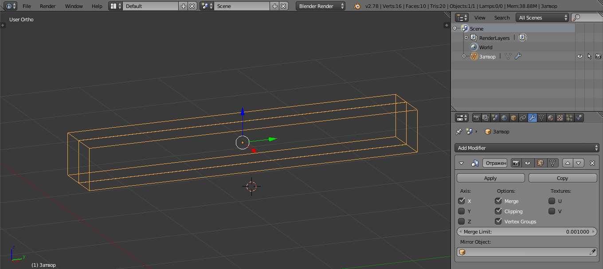This screenshot has height=269, width=603.
Task: Open the World properties globe icon
Action: [x=504, y=118]
